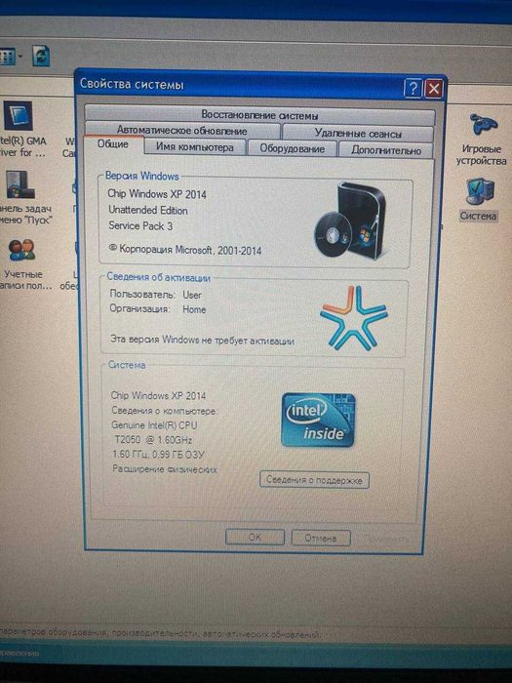Click the Пользователь value User

point(192,295)
